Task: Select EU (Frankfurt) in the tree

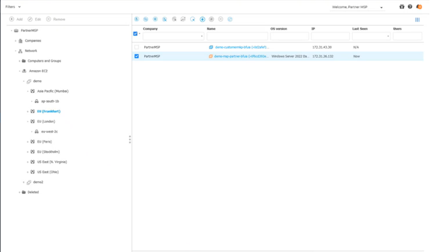Action: coord(49,111)
